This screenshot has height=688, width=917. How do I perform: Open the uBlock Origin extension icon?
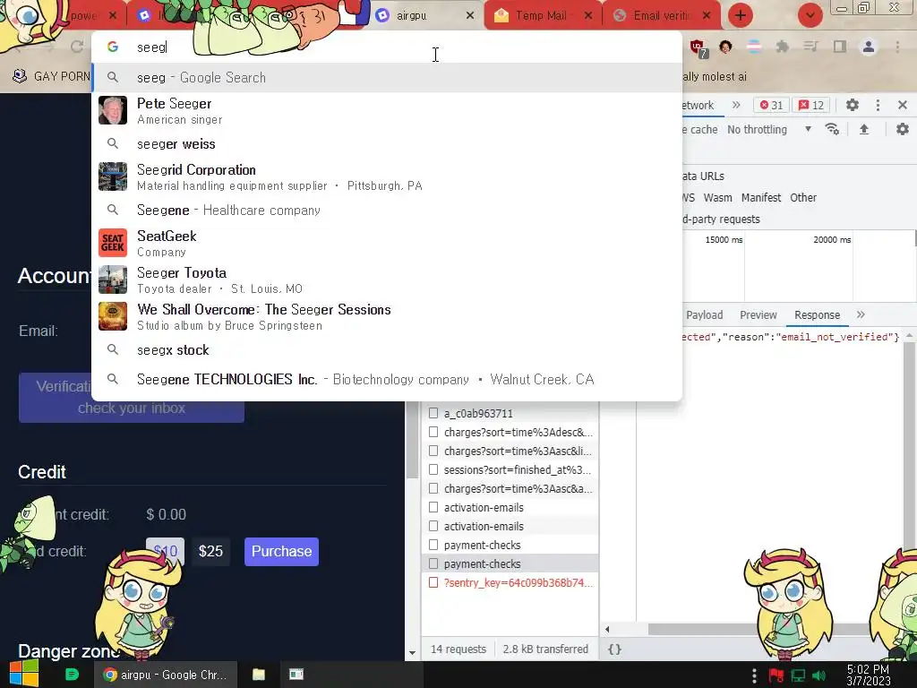[698, 48]
